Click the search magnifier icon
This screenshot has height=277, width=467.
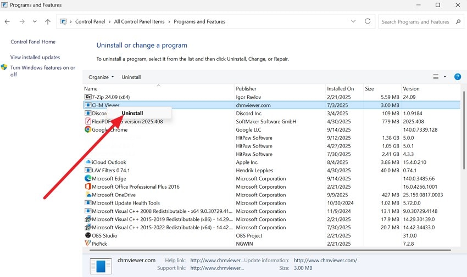point(458,22)
